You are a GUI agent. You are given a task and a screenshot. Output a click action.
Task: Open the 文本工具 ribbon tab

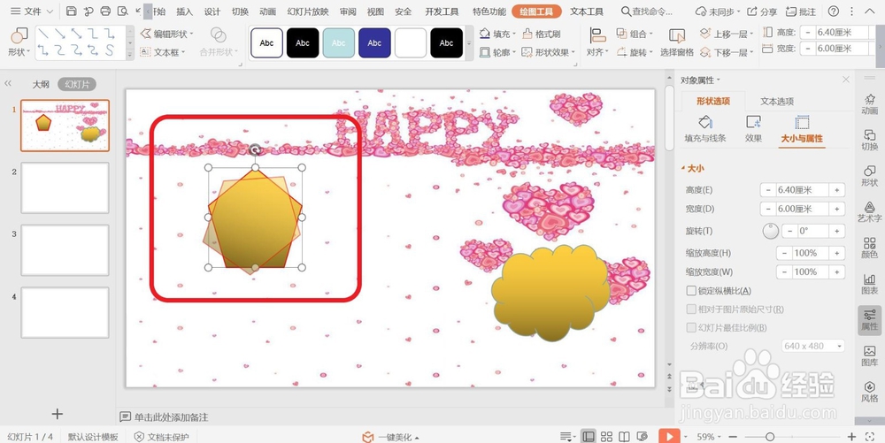pos(587,11)
